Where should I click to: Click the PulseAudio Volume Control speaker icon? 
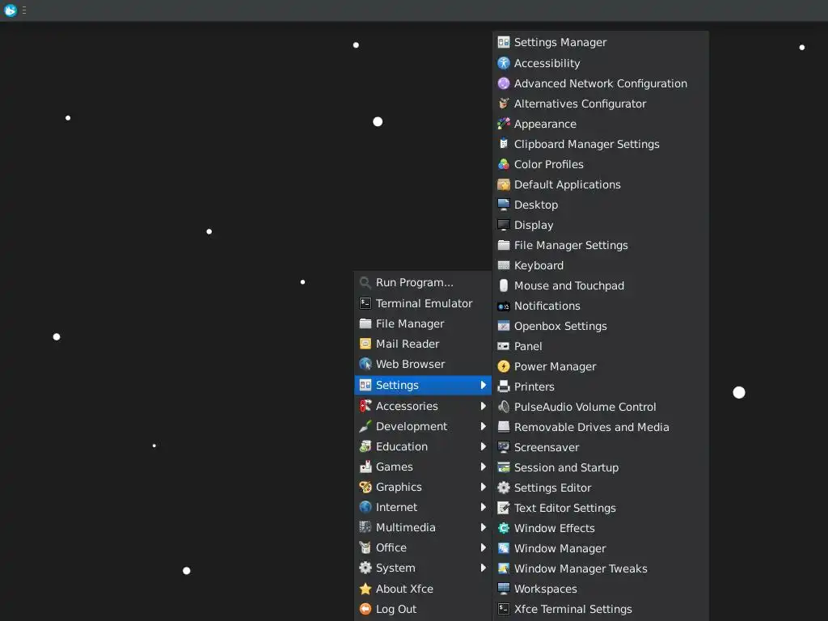(x=503, y=407)
